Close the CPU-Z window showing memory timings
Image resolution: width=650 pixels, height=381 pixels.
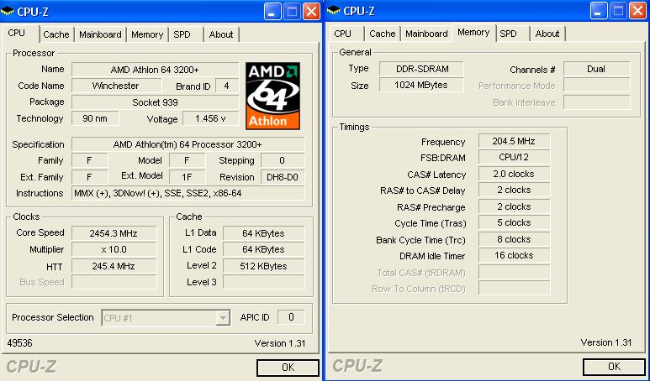(637, 11)
